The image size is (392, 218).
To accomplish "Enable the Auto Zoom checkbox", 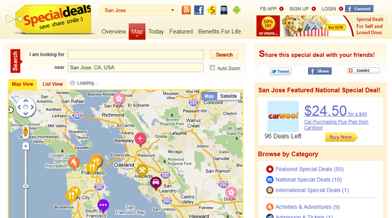I will (x=212, y=67).
